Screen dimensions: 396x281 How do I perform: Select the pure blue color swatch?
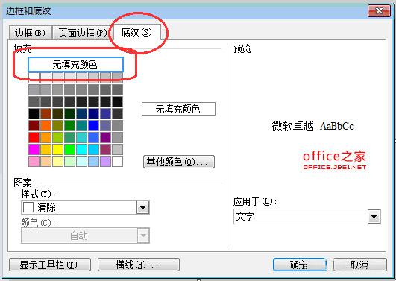pyautogui.click(x=93, y=126)
